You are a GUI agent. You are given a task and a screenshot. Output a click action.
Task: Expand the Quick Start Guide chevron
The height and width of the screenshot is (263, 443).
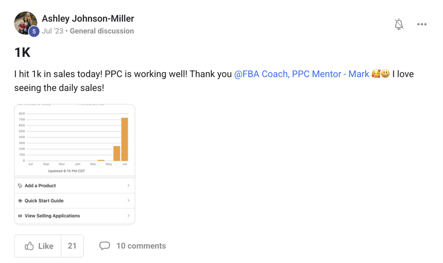(x=128, y=201)
